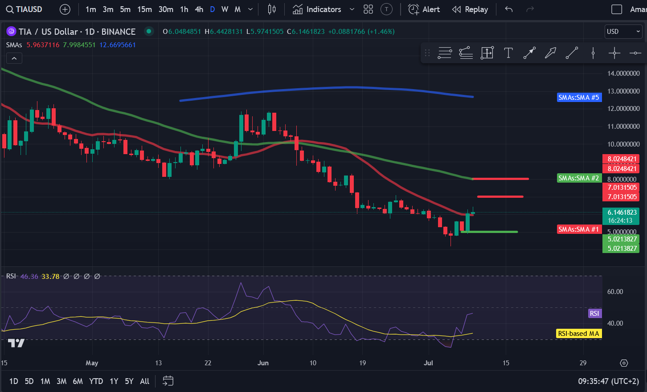This screenshot has height=392, width=647.
Task: Create an Alert
Action: point(424,9)
